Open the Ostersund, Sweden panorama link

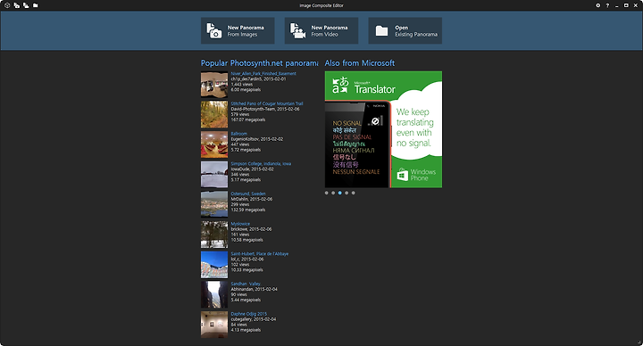248,194
